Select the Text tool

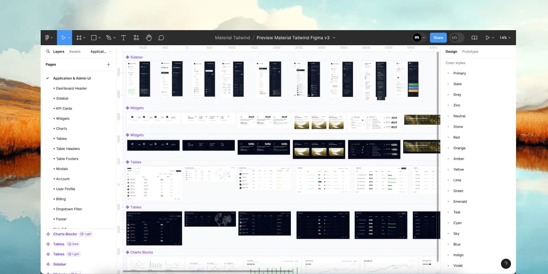coord(123,37)
